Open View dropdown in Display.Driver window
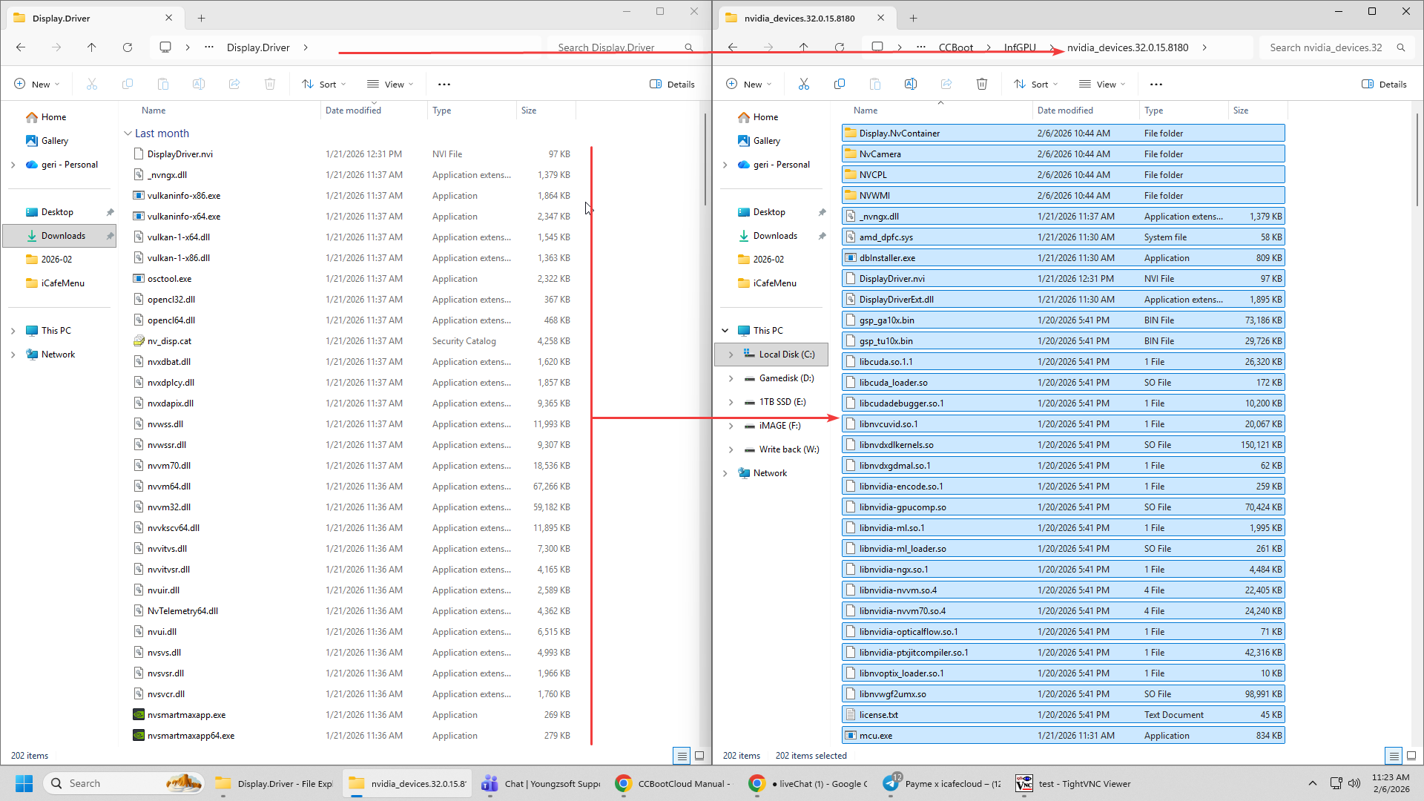This screenshot has height=801, width=1424. [391, 85]
